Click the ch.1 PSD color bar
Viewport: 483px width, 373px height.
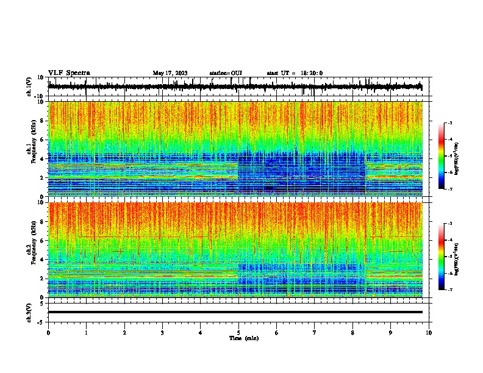pyautogui.click(x=442, y=156)
